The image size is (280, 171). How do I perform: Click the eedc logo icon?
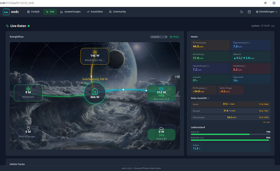click(x=6, y=12)
